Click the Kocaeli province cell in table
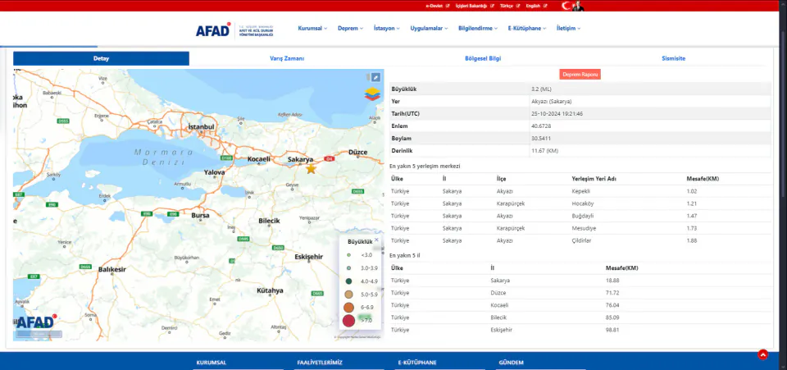The height and width of the screenshot is (370, 787). [x=499, y=305]
